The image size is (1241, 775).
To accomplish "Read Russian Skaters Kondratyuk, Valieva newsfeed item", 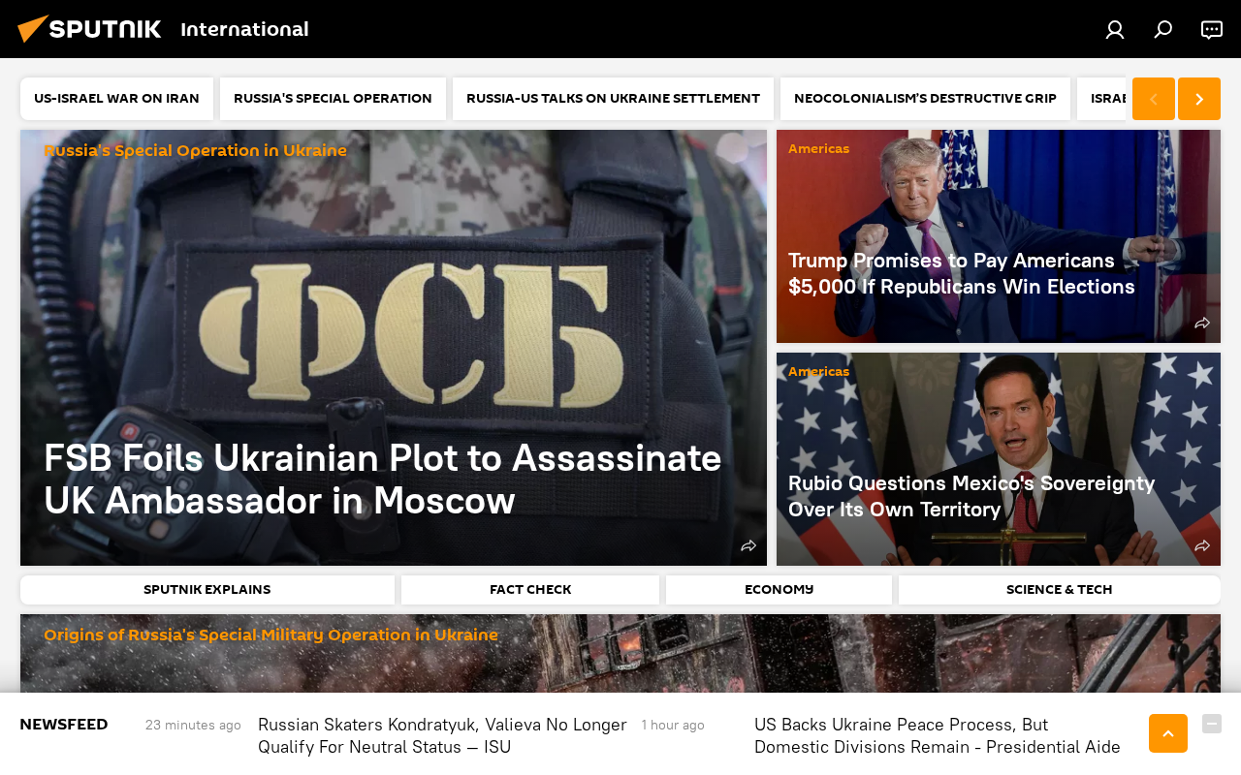I will (442, 735).
